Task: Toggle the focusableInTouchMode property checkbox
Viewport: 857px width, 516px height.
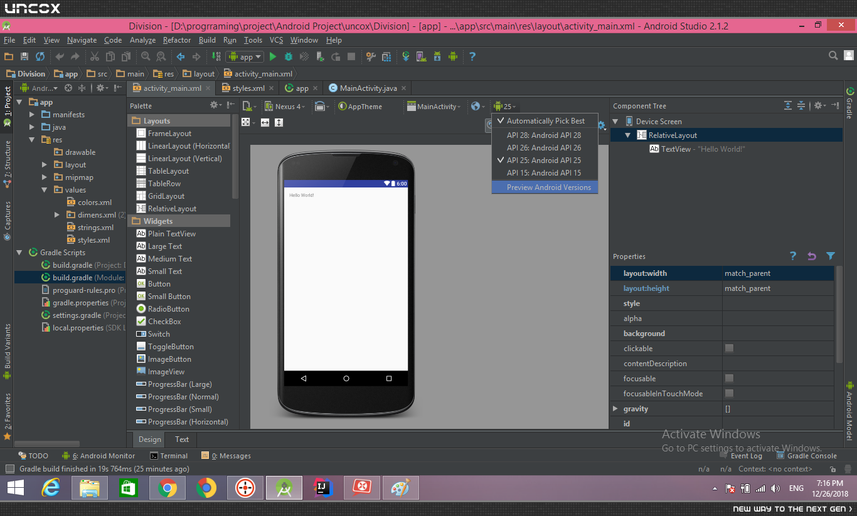Action: tap(729, 393)
